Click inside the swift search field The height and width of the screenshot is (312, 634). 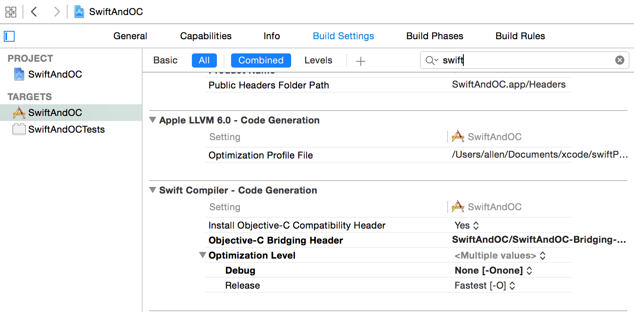click(524, 60)
